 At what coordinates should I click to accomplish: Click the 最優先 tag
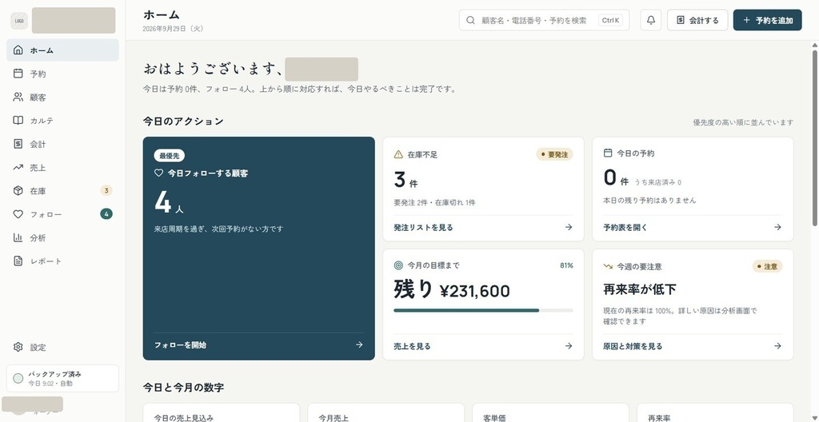click(170, 156)
